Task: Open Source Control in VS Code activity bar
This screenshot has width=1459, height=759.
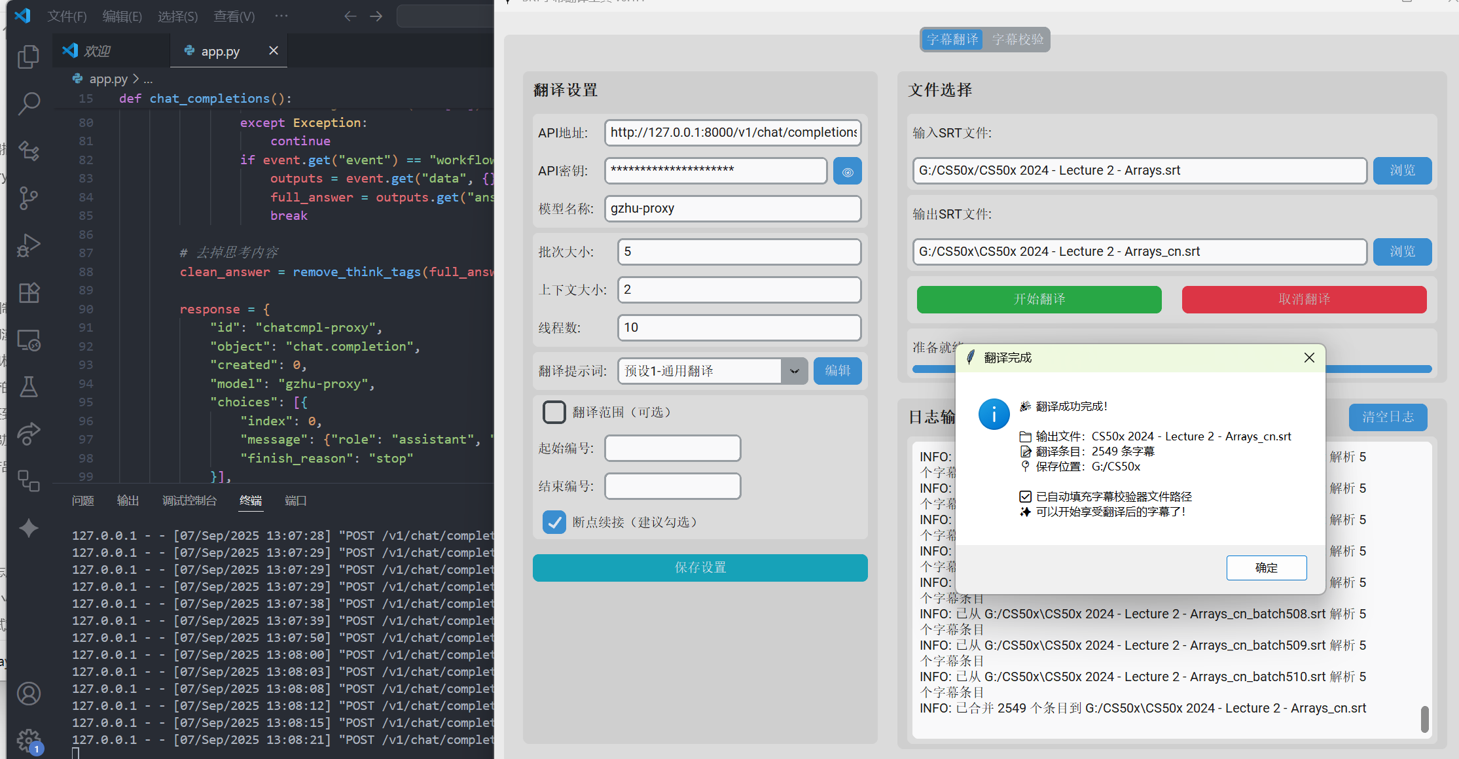Action: click(29, 198)
